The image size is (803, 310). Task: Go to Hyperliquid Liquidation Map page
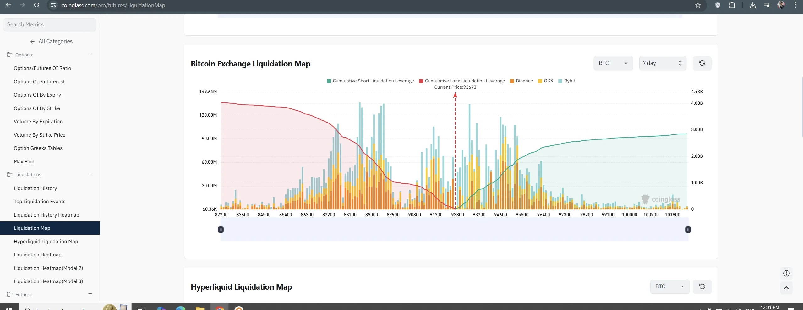tap(46, 242)
